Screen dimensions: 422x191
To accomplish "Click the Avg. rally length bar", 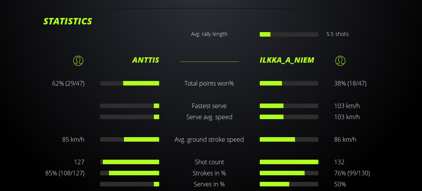I will [x=289, y=34].
